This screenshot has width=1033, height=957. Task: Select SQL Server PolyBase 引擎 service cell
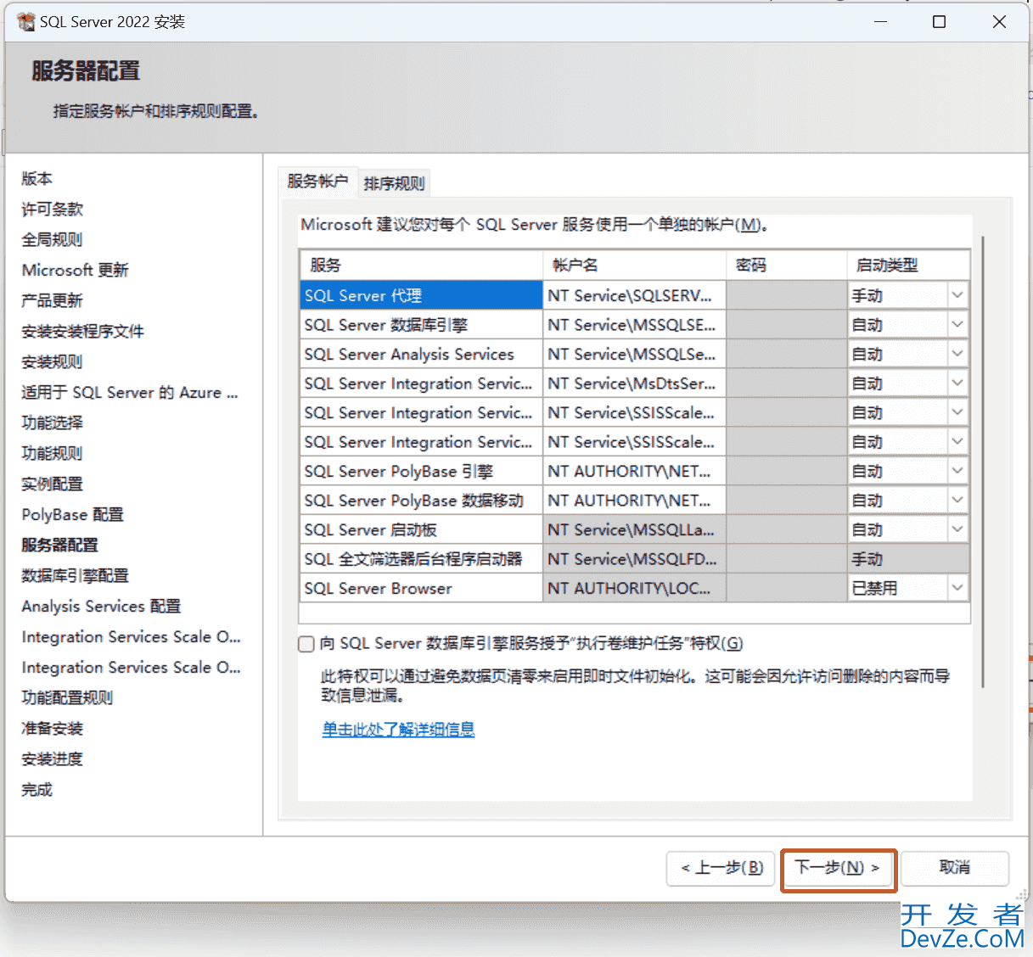click(421, 471)
